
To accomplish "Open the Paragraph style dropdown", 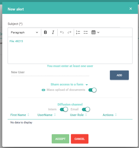I will (x=24, y=32).
